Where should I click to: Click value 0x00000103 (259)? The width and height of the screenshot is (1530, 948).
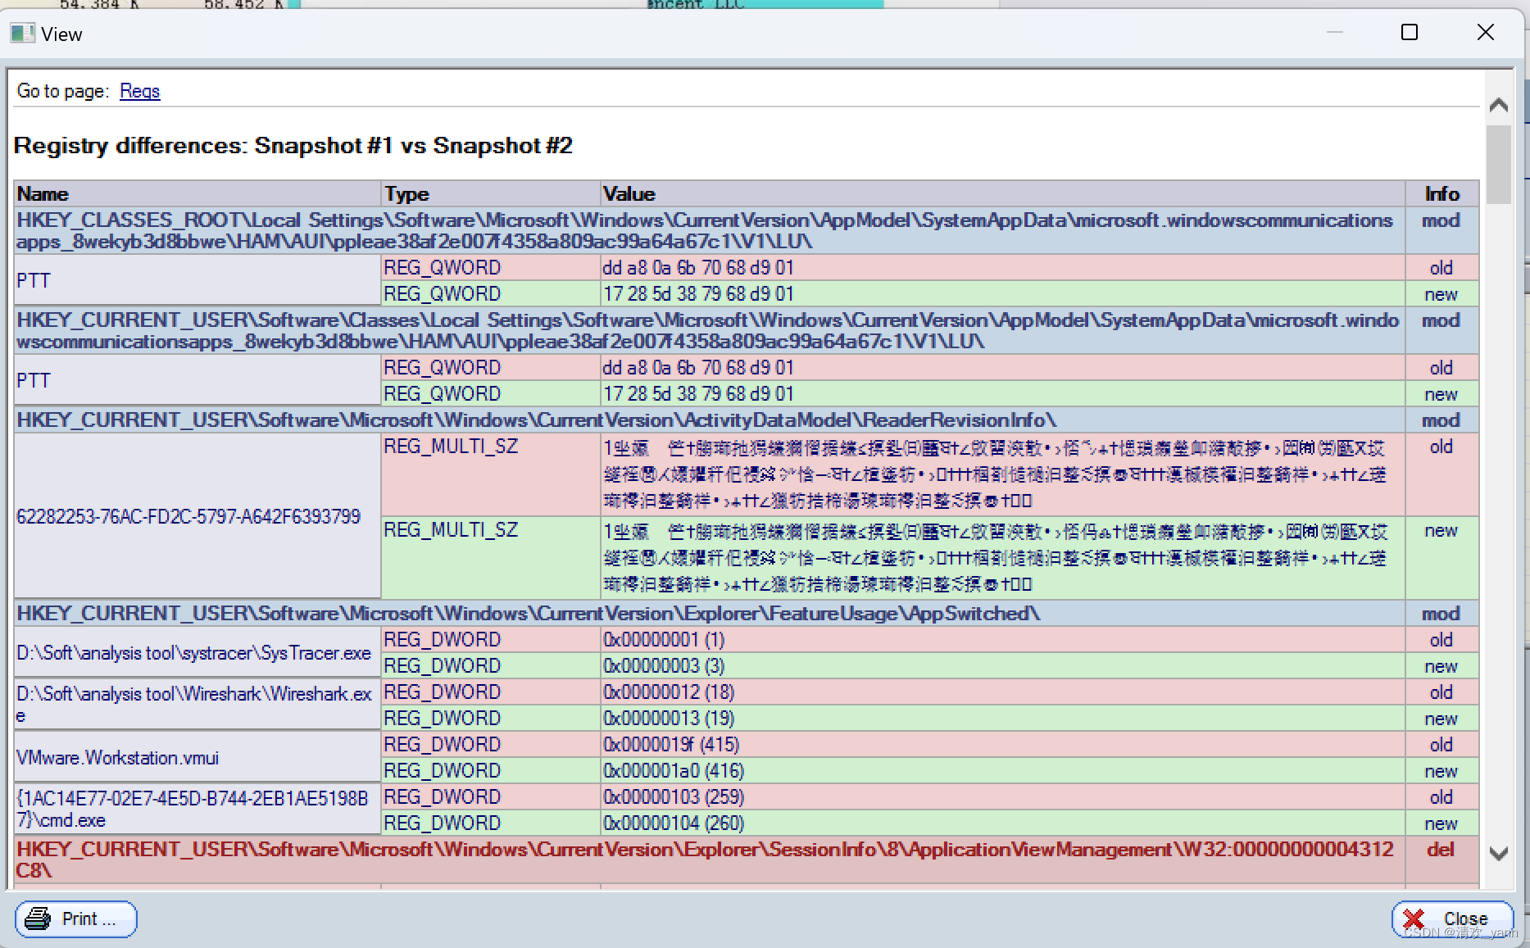pyautogui.click(x=1002, y=797)
